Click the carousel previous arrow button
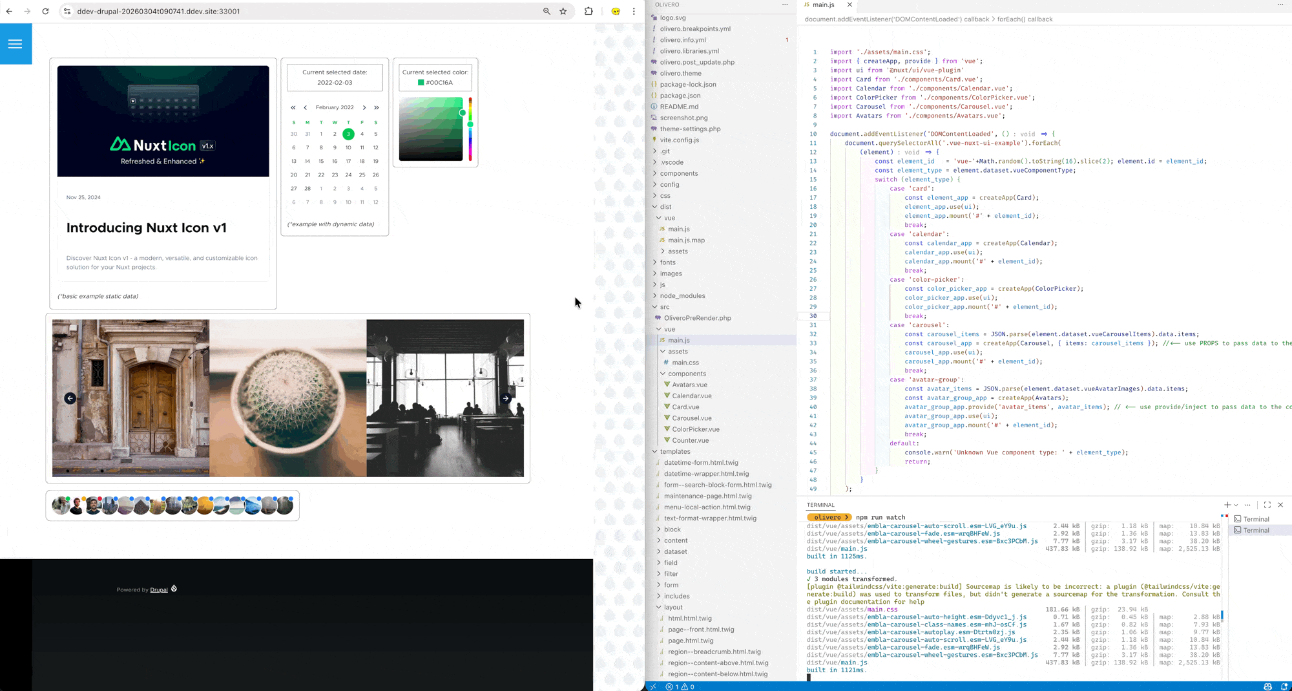The width and height of the screenshot is (1292, 691). (70, 398)
